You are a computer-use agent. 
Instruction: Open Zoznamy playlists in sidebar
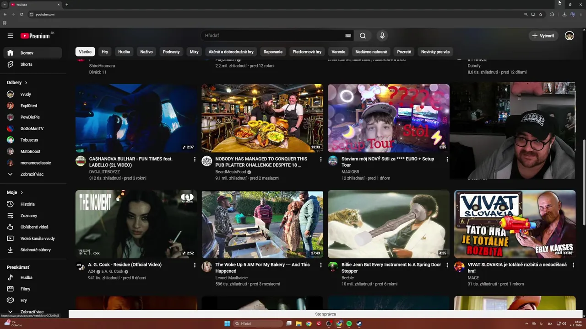point(32,216)
